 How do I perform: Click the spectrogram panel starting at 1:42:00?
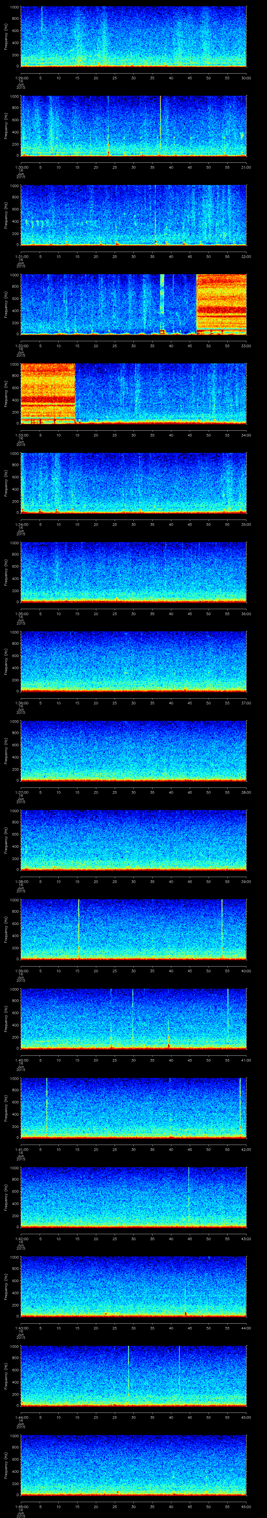[x=134, y=1197]
